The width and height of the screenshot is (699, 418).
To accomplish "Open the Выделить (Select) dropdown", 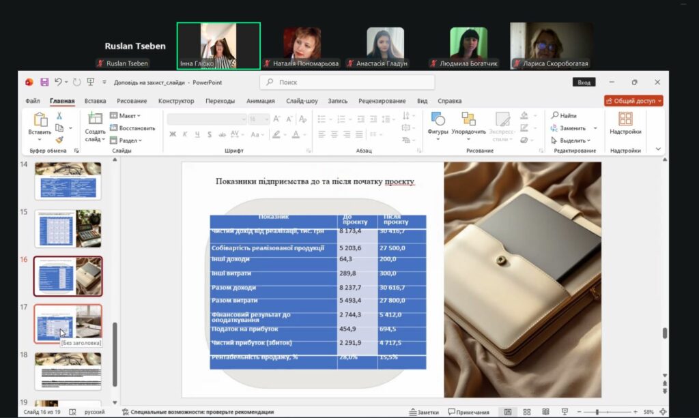I will [572, 140].
